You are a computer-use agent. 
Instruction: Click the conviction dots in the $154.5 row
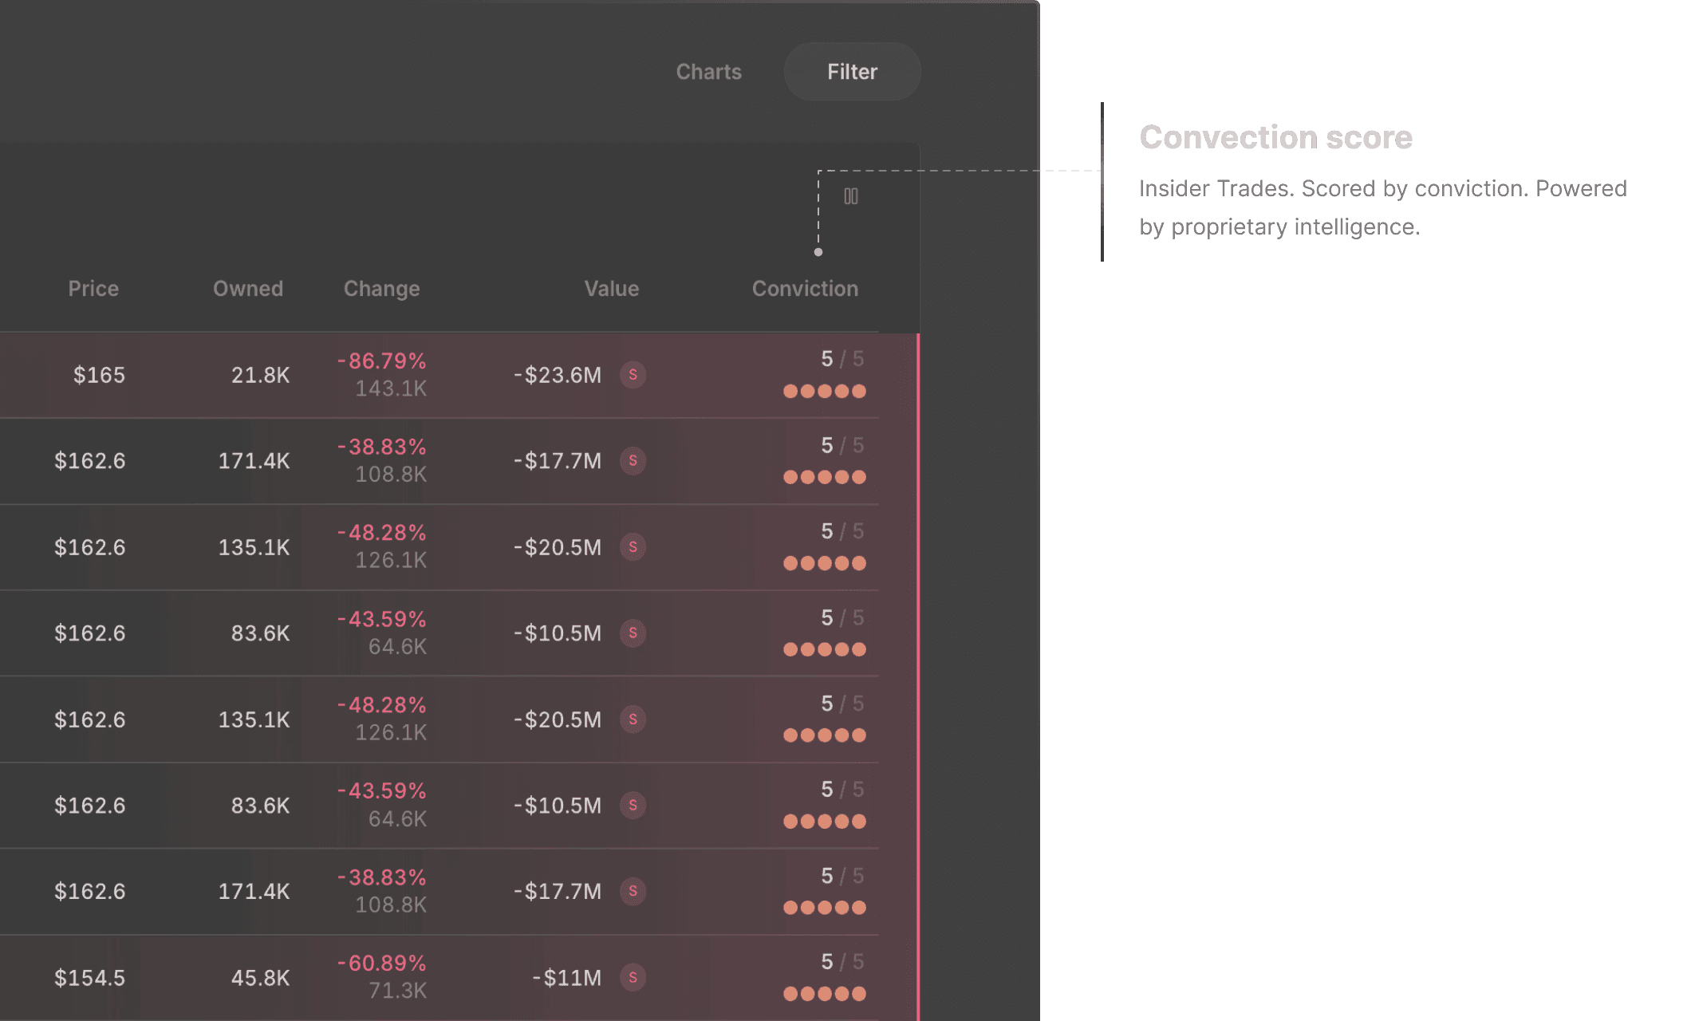824,994
